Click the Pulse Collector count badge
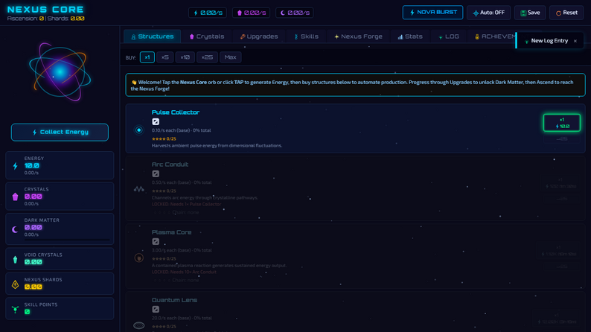This screenshot has width=591, height=332. (x=156, y=122)
